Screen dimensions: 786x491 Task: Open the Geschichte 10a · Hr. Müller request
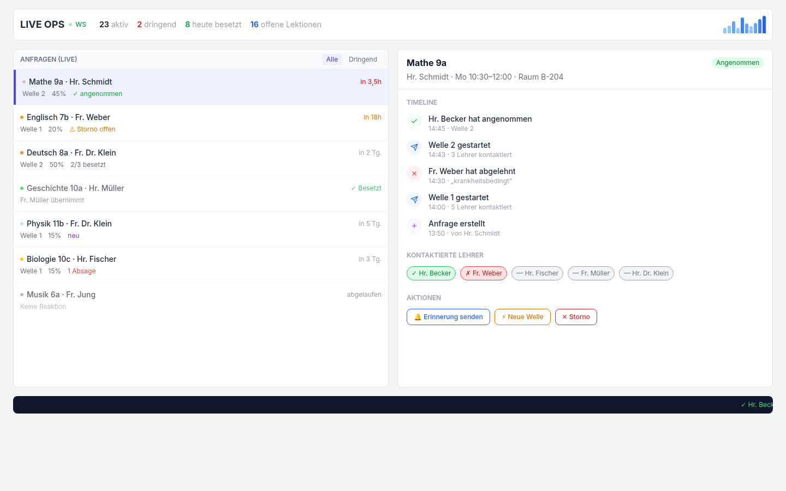click(x=201, y=194)
